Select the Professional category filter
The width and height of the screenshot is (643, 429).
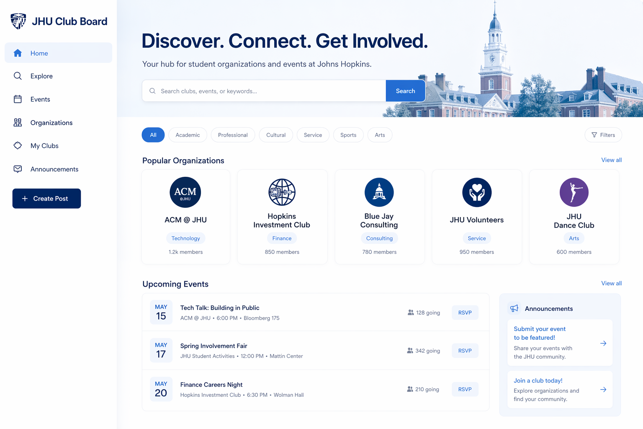point(233,135)
